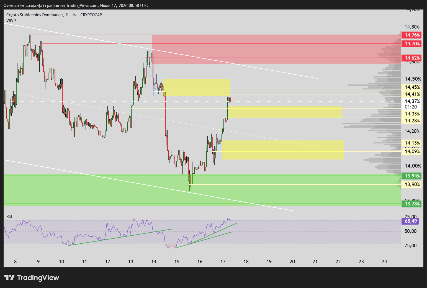427x288 pixels.
Task: Click the 01:20 candle countdown timer
Action: point(411,107)
